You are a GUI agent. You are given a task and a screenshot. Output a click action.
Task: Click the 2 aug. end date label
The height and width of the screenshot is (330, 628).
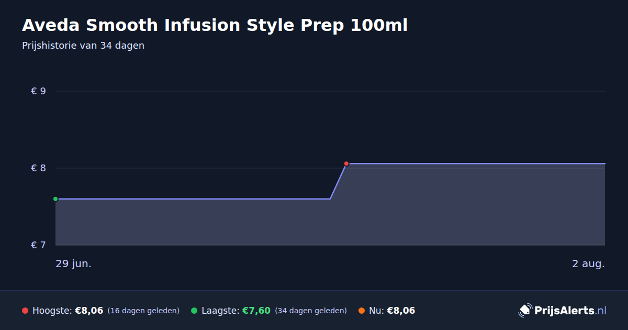(588, 264)
